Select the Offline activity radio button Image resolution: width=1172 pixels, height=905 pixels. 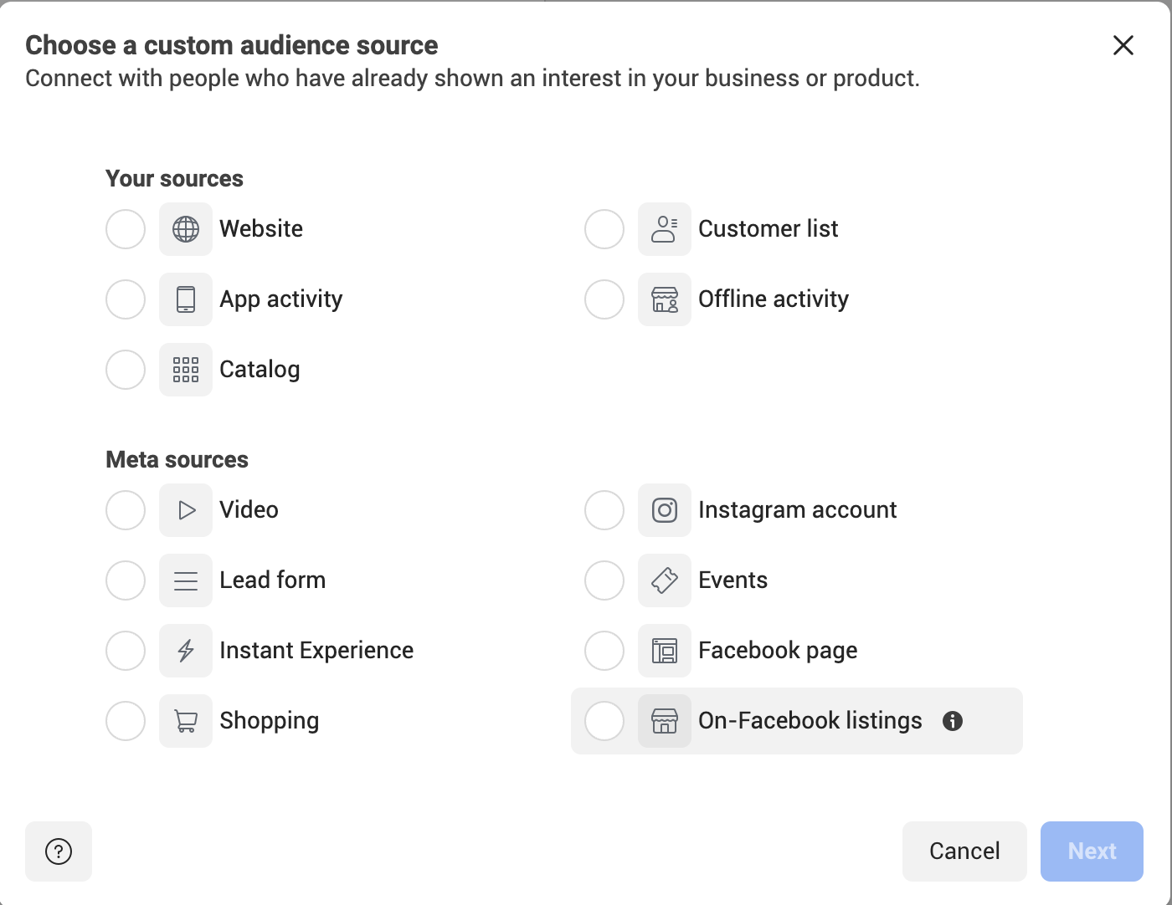pos(604,299)
